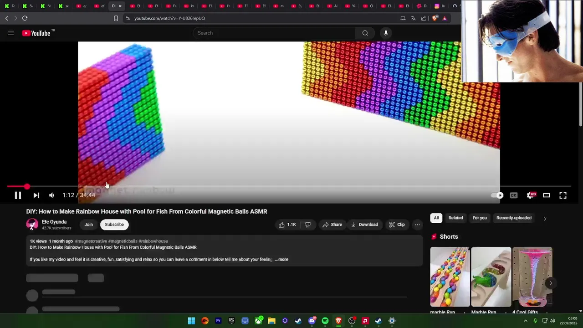Like the video with thumbs up

tap(287, 225)
